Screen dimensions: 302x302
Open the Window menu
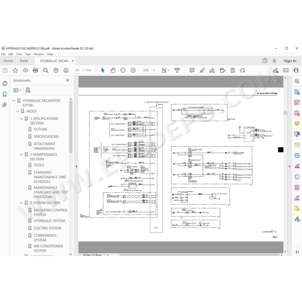39,54
